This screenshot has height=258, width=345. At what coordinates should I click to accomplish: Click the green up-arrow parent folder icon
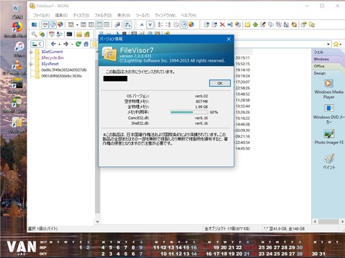pyautogui.click(x=255, y=24)
